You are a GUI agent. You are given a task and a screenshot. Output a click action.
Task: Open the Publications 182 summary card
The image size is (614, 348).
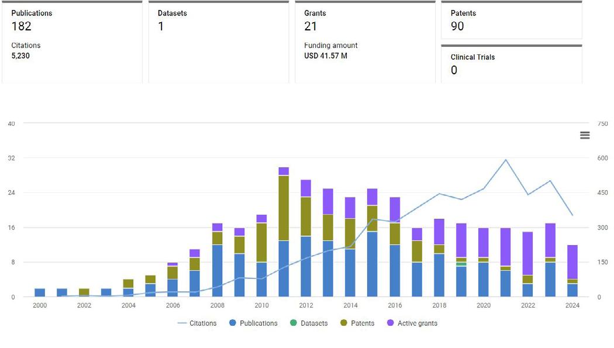pos(72,42)
